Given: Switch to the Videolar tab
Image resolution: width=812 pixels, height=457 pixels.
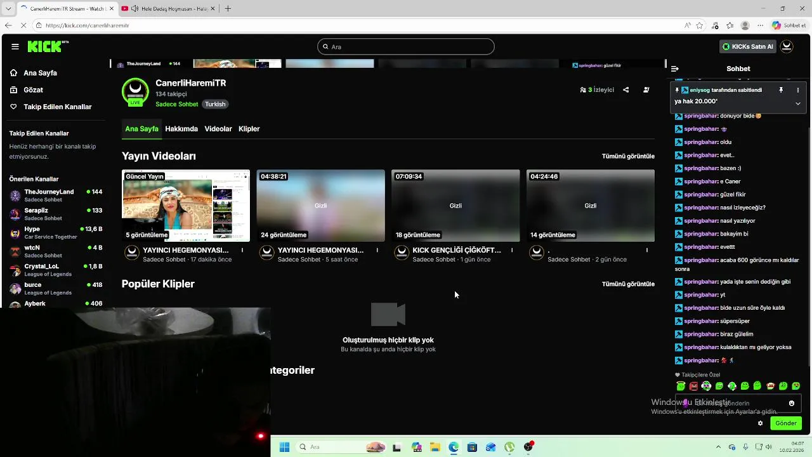Looking at the screenshot, I should click(x=218, y=129).
